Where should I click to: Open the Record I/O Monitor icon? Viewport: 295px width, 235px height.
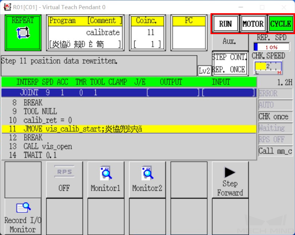coord(23,207)
